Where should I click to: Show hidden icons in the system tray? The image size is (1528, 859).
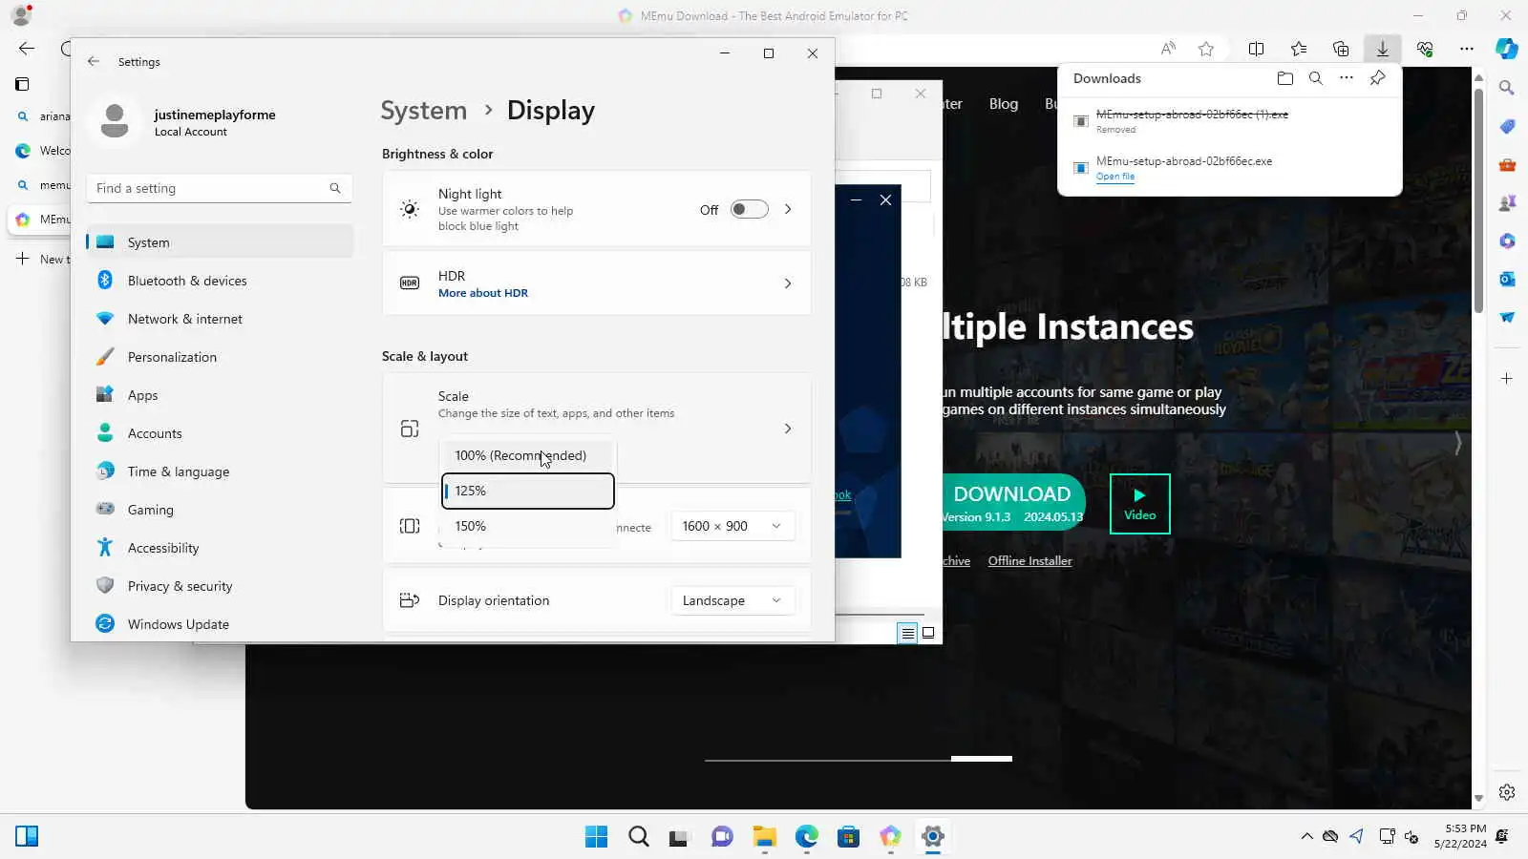(1306, 837)
